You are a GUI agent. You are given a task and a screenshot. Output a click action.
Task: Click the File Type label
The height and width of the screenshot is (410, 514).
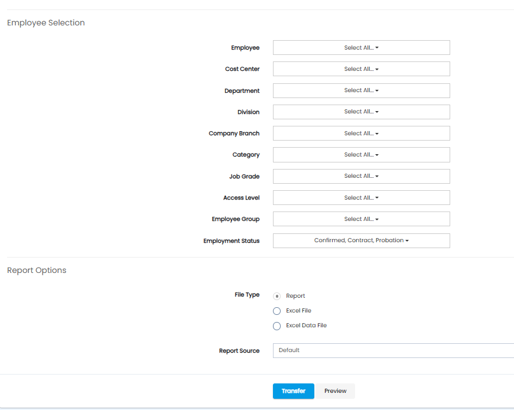[247, 295]
